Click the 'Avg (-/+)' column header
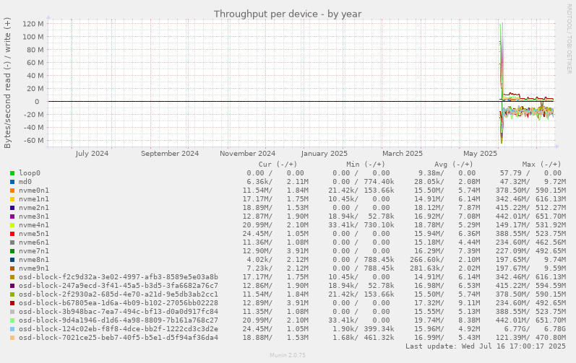 pos(454,165)
